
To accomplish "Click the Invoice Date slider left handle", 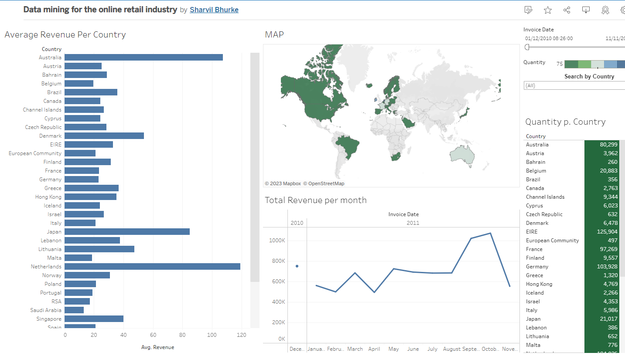I will click(527, 47).
